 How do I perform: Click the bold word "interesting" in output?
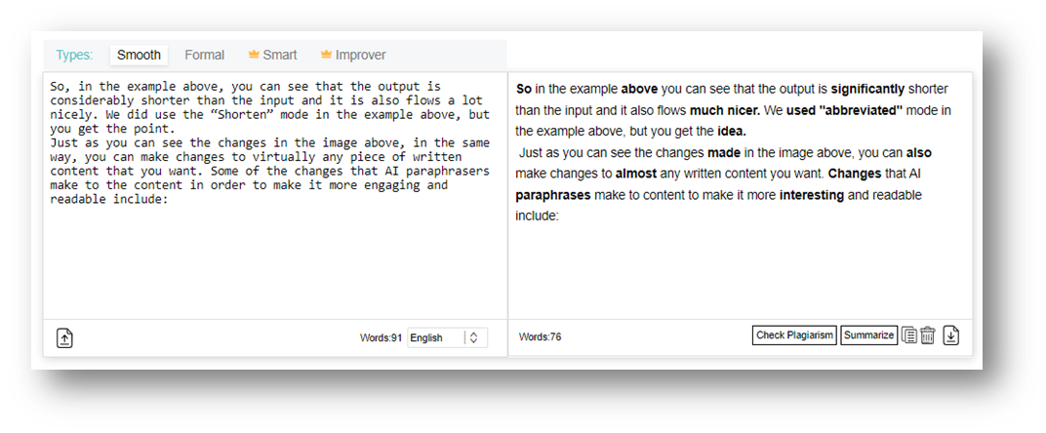[x=812, y=196]
